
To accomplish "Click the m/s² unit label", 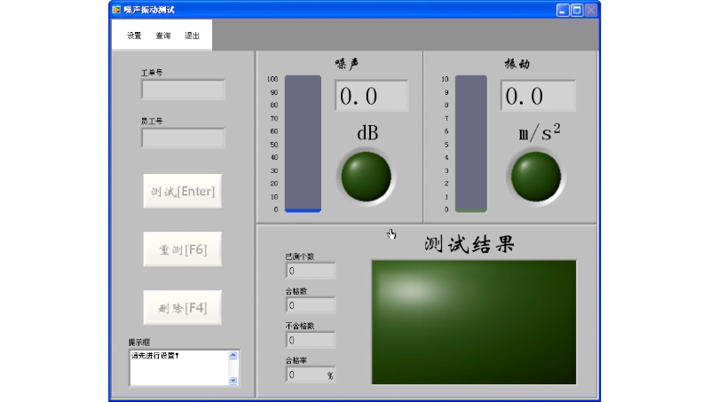I will coord(540,132).
